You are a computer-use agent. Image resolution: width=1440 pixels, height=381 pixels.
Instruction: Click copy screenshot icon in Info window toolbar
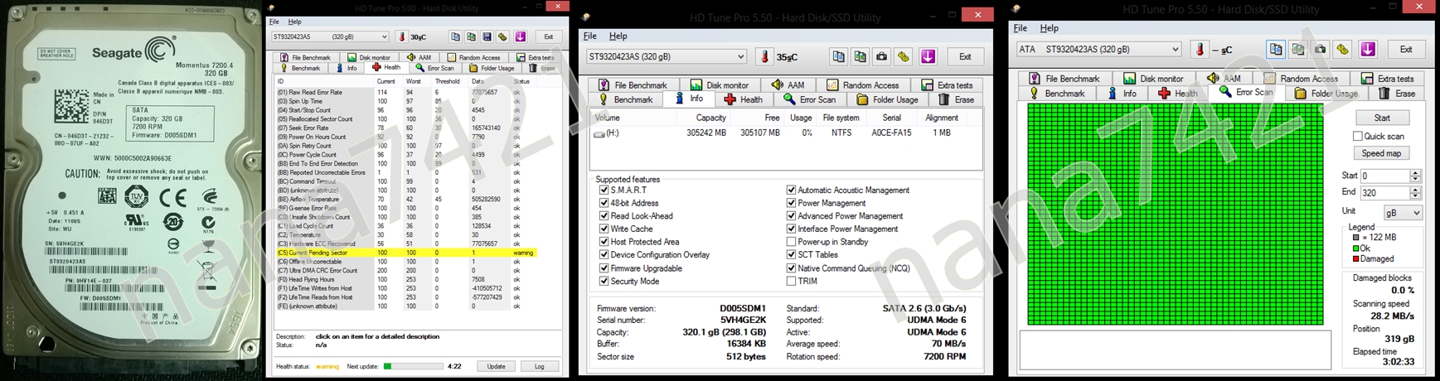point(860,56)
